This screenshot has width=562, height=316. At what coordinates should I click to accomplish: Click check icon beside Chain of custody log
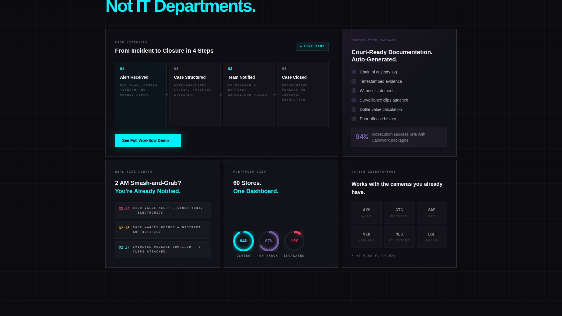[x=354, y=72]
